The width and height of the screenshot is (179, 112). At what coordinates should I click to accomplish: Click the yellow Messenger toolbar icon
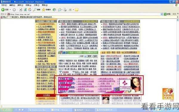[77, 10]
